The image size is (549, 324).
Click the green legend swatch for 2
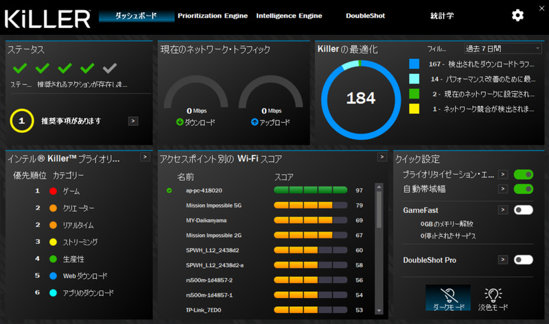(x=414, y=94)
